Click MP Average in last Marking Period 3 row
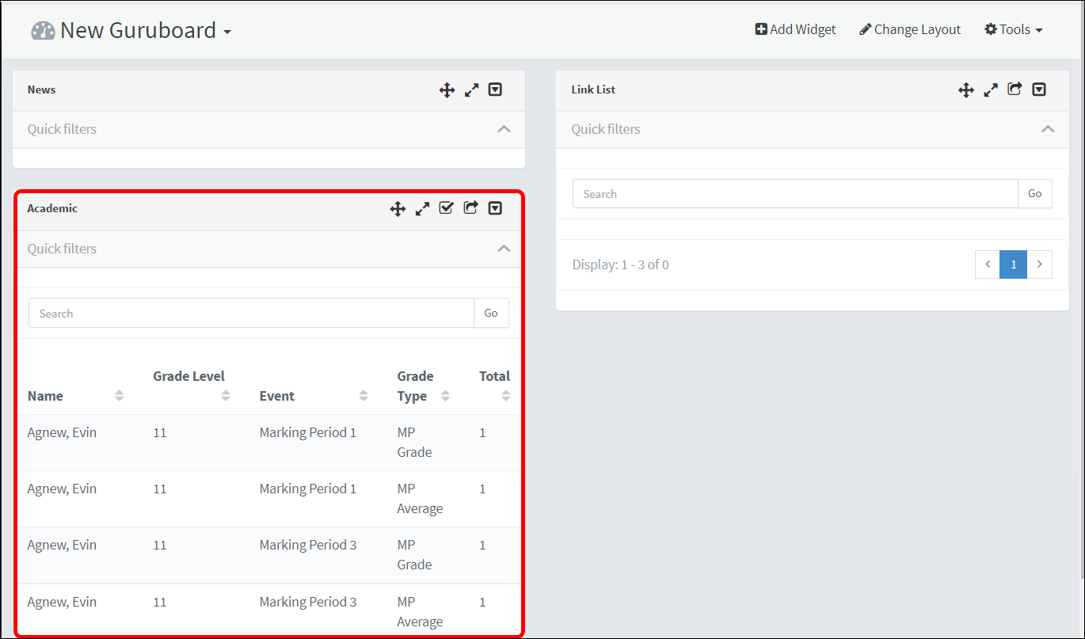 pyautogui.click(x=420, y=611)
